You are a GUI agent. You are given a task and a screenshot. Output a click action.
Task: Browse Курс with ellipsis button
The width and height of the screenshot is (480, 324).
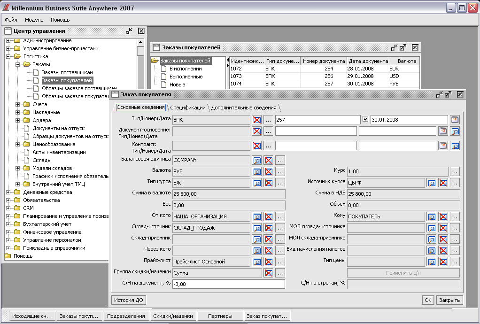455,172
